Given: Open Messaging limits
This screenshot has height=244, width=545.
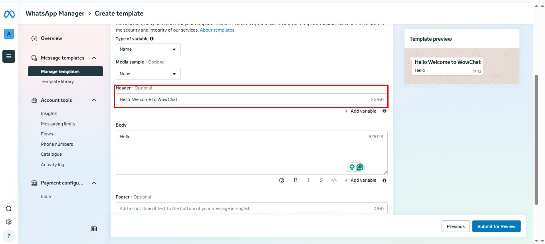Looking at the screenshot, I should (58, 124).
